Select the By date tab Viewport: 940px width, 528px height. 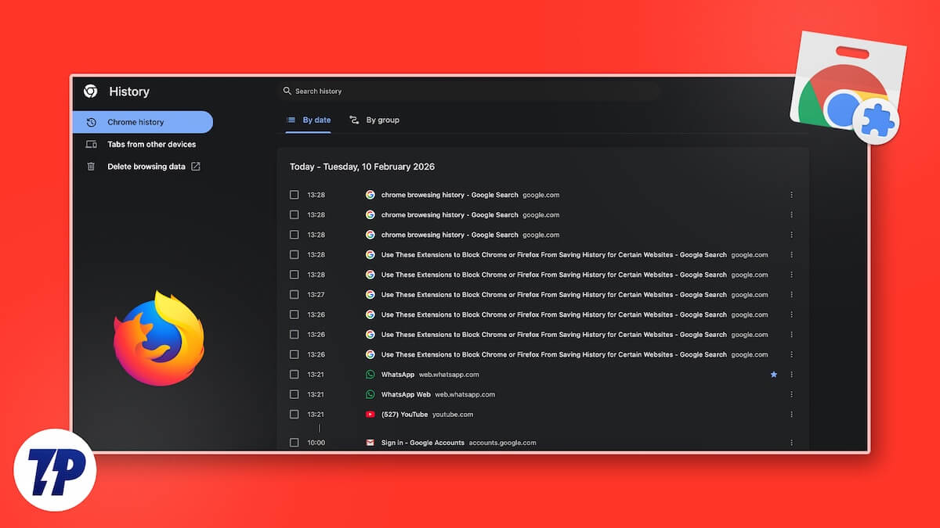(x=311, y=120)
